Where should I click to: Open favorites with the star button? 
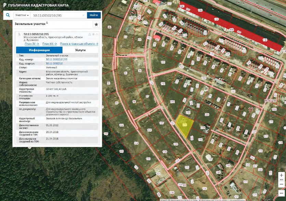(x=96, y=24)
